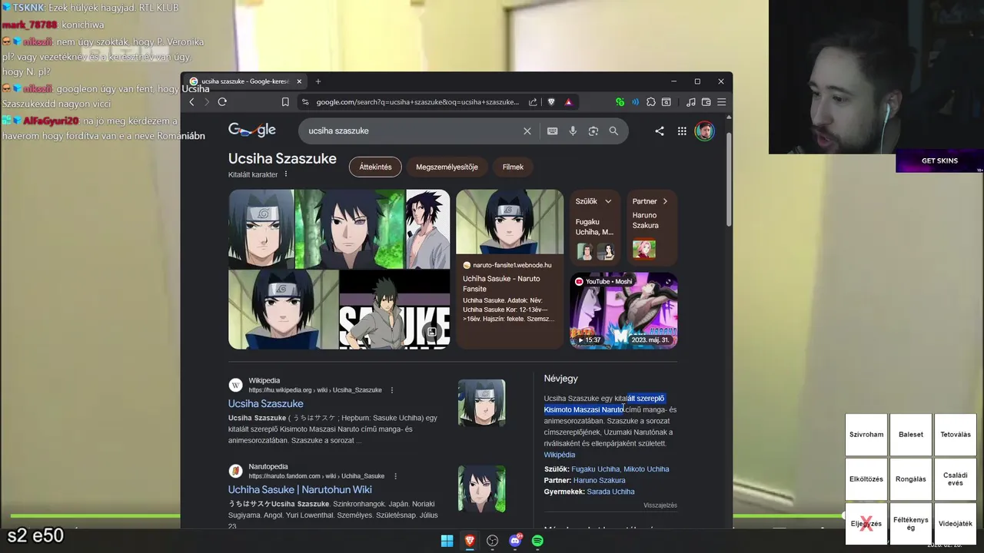This screenshot has width=984, height=553.
Task: Open the Ucsiha Szaszuke Wikipedia result
Action: tap(266, 403)
